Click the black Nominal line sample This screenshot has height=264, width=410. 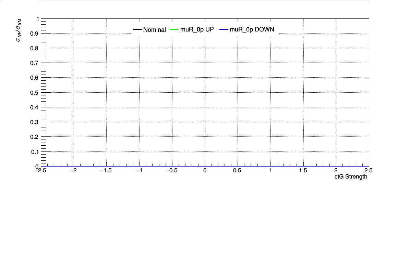coord(137,29)
